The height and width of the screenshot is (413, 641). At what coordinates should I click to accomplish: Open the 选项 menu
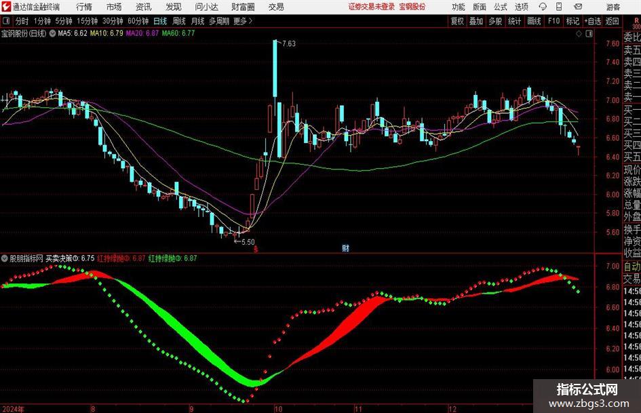(522, 7)
